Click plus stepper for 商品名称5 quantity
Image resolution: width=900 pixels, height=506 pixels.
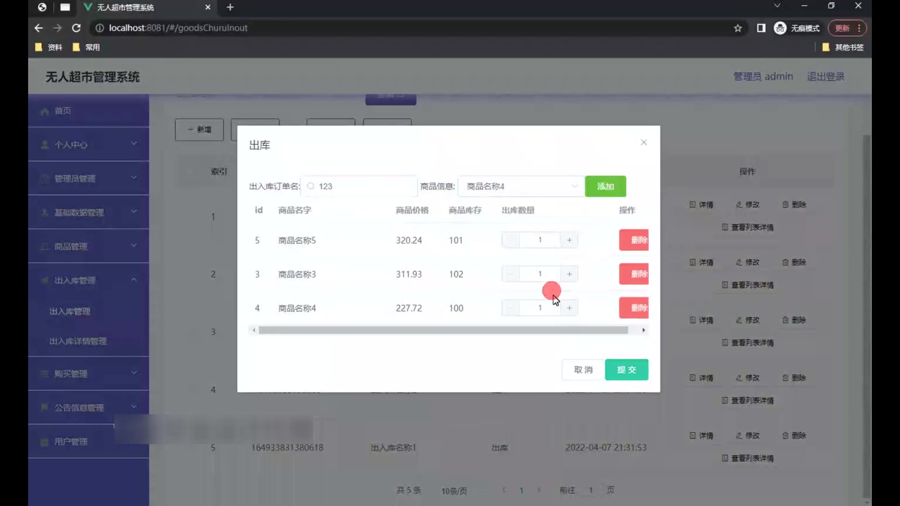point(569,240)
